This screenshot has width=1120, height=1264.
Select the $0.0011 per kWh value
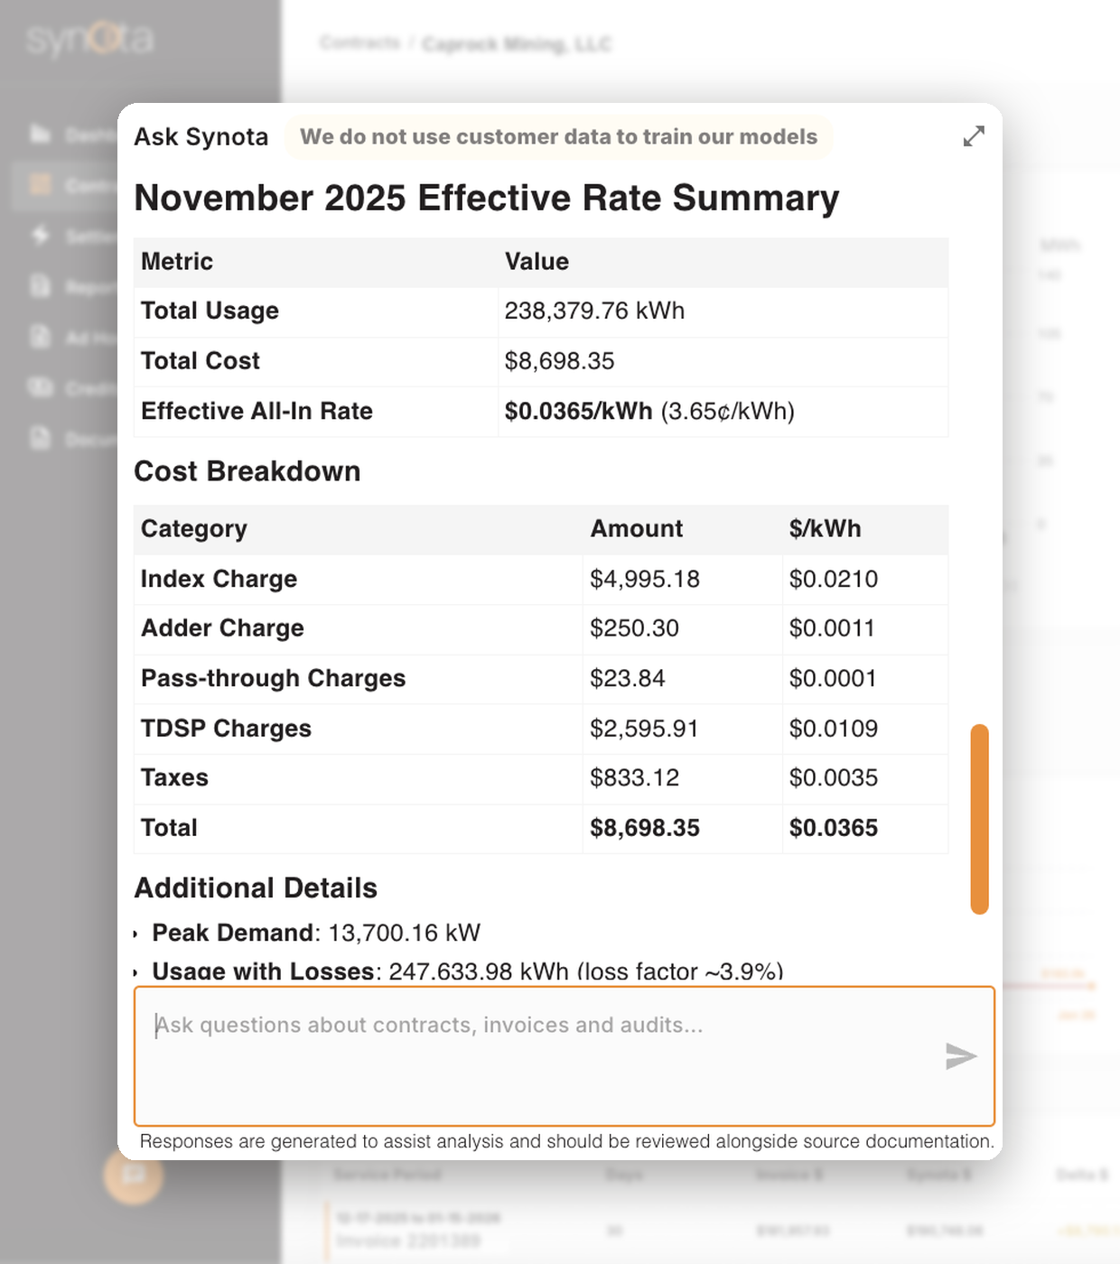pyautogui.click(x=832, y=628)
